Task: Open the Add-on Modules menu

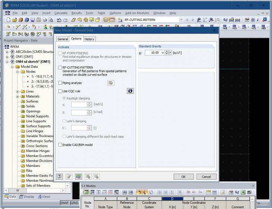Action: [x=137, y=13]
